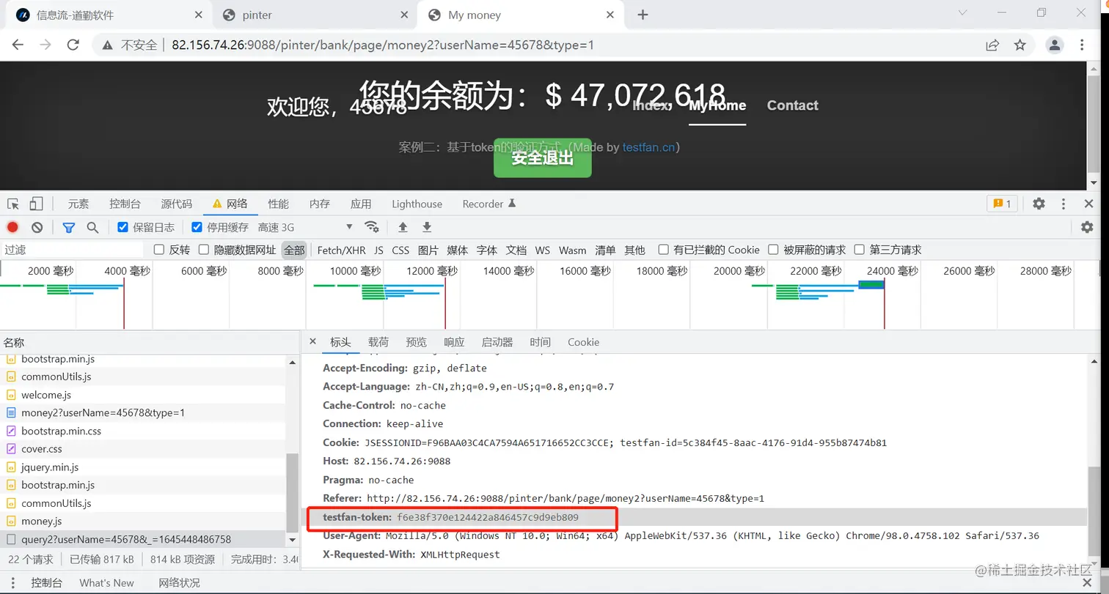Close the DevTools panel
This screenshot has width=1109, height=594.
[x=1088, y=204]
